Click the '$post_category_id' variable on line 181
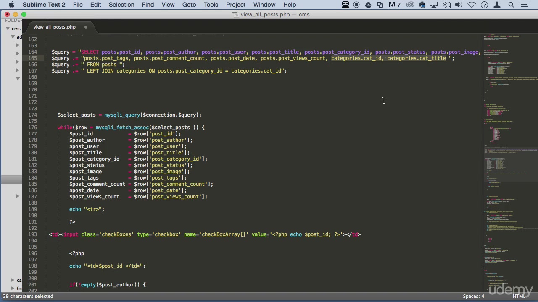This screenshot has height=302, width=538. pyautogui.click(x=95, y=159)
